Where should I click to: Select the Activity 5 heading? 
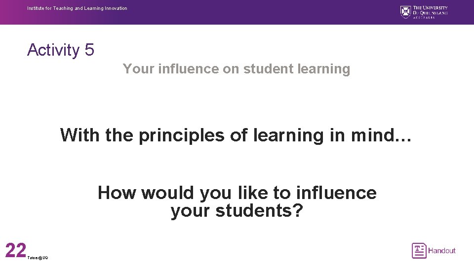(61, 50)
